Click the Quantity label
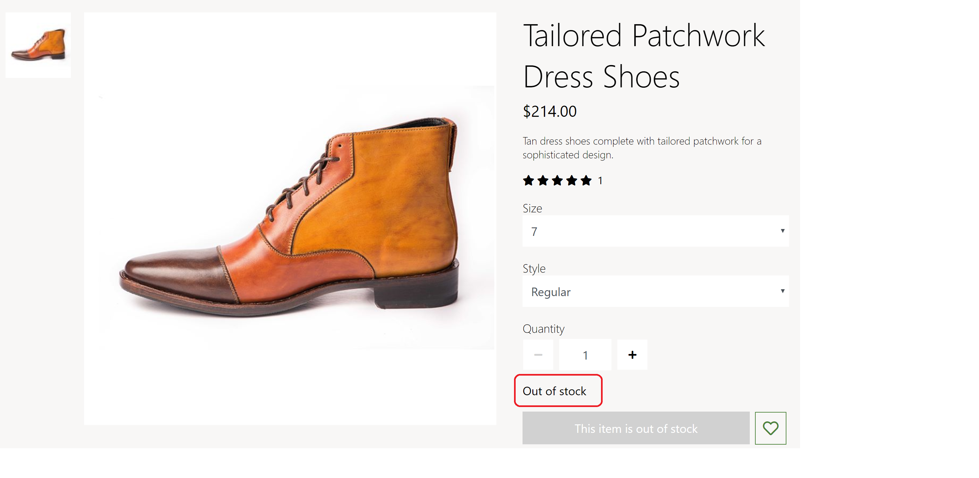The image size is (979, 478). tap(543, 328)
